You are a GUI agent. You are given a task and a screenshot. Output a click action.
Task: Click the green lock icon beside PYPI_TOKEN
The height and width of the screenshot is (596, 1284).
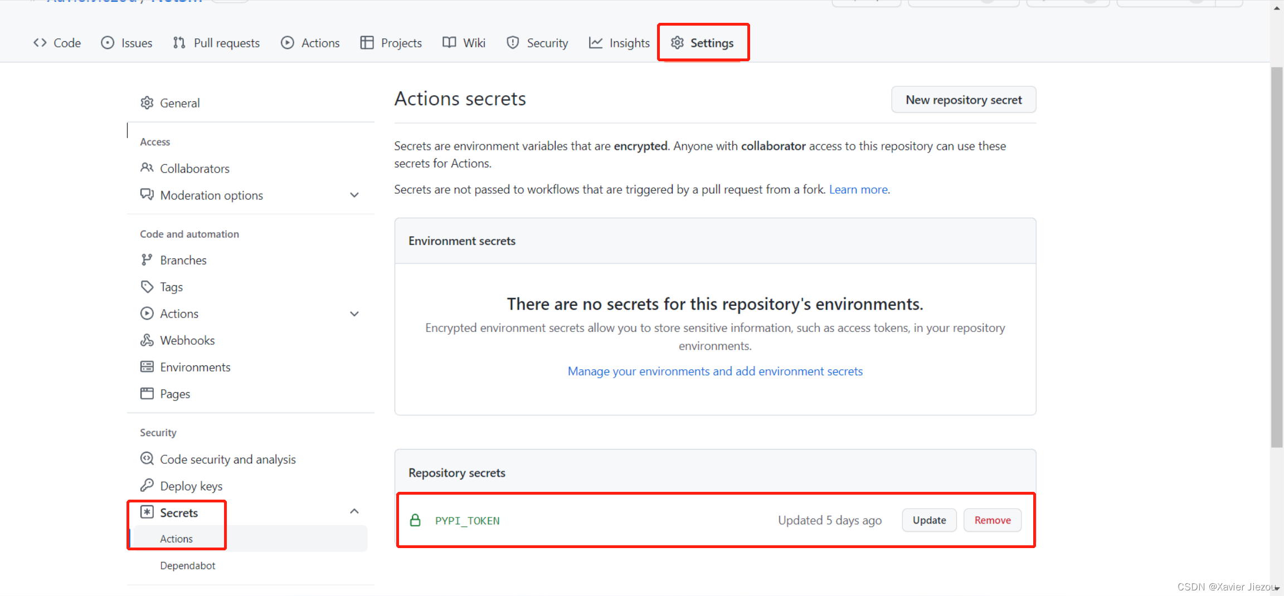point(415,520)
